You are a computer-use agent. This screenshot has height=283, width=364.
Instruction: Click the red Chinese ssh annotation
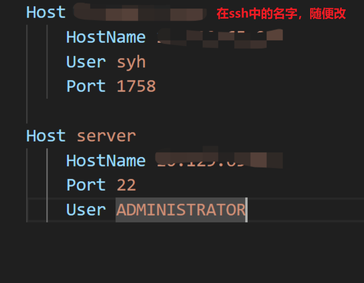[x=281, y=13]
